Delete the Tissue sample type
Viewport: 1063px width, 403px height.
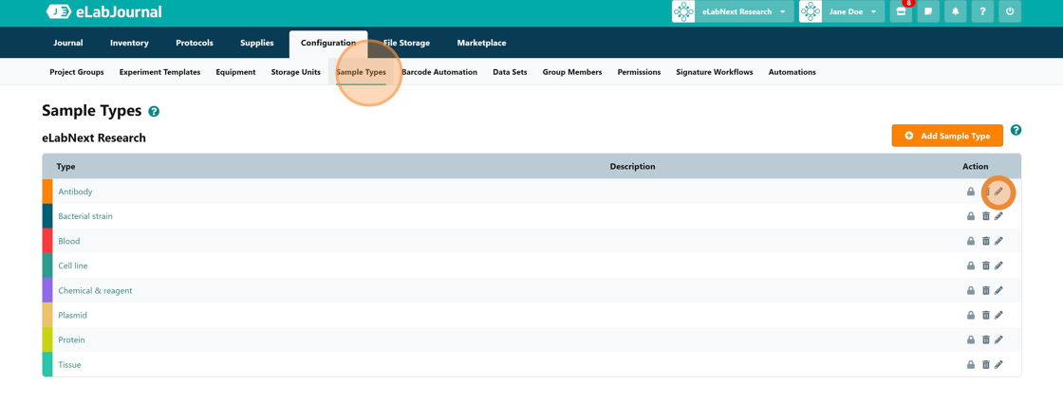click(x=986, y=364)
